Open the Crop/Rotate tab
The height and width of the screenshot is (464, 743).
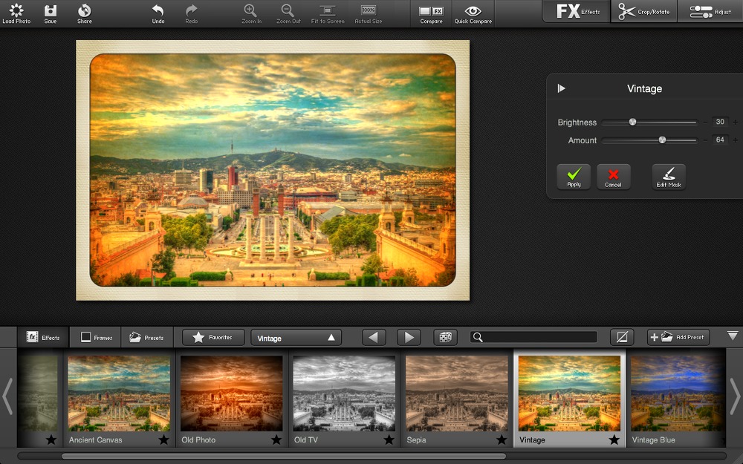pyautogui.click(x=644, y=11)
